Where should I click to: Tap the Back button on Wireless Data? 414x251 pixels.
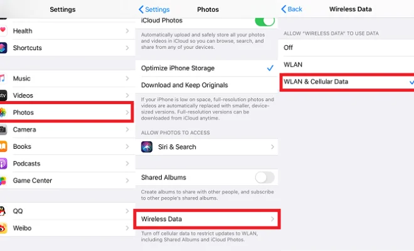tap(292, 9)
